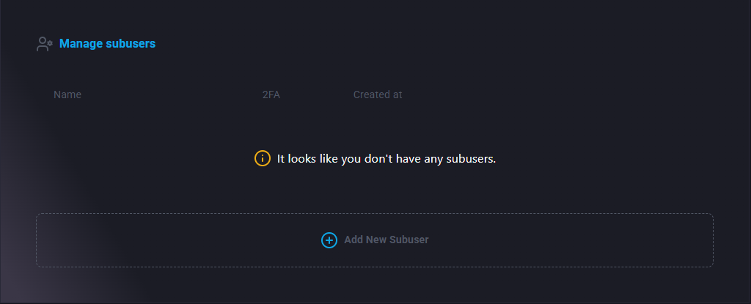Tap the warning icon beside the empty message
Screen dimensions: 751x304
(263, 158)
